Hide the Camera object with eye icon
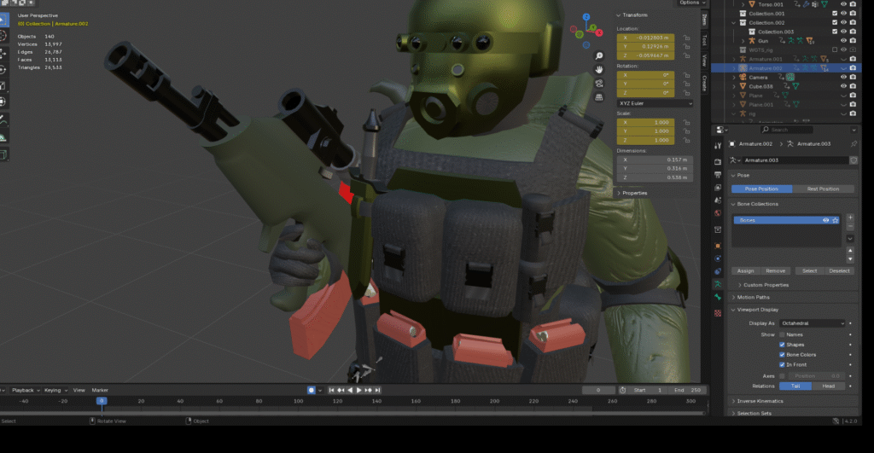 pyautogui.click(x=843, y=77)
